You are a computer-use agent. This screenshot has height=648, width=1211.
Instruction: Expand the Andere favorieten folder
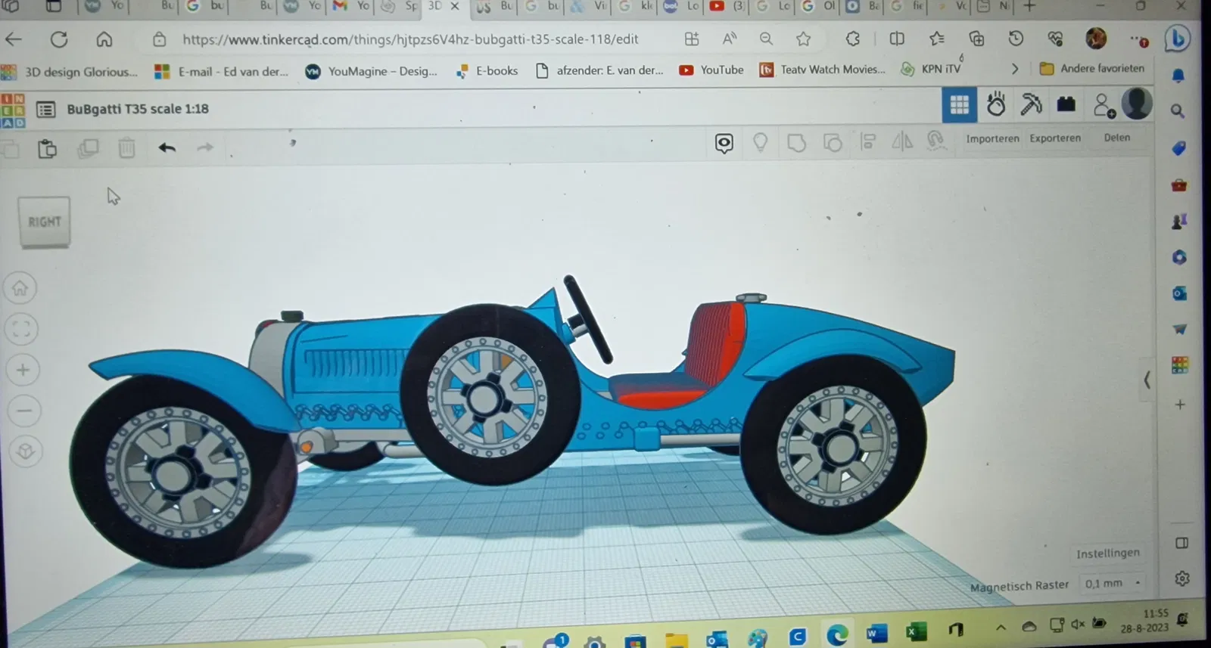pyautogui.click(x=1092, y=68)
